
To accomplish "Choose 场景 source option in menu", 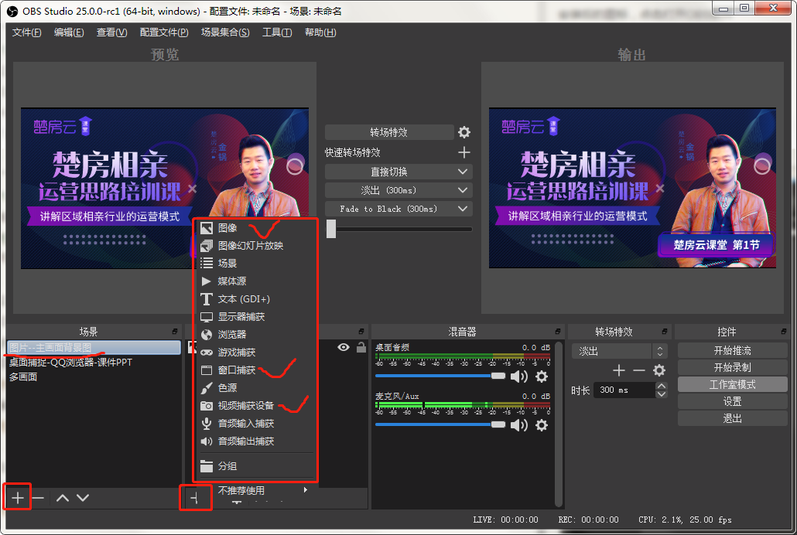I will [256, 263].
